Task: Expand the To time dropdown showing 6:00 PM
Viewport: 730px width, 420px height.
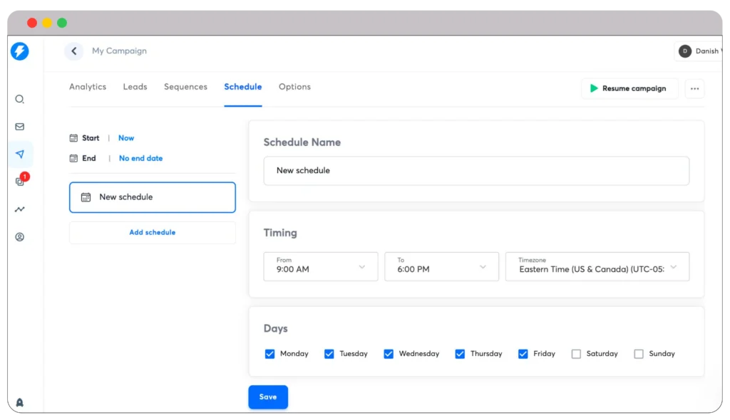Action: coord(441,266)
